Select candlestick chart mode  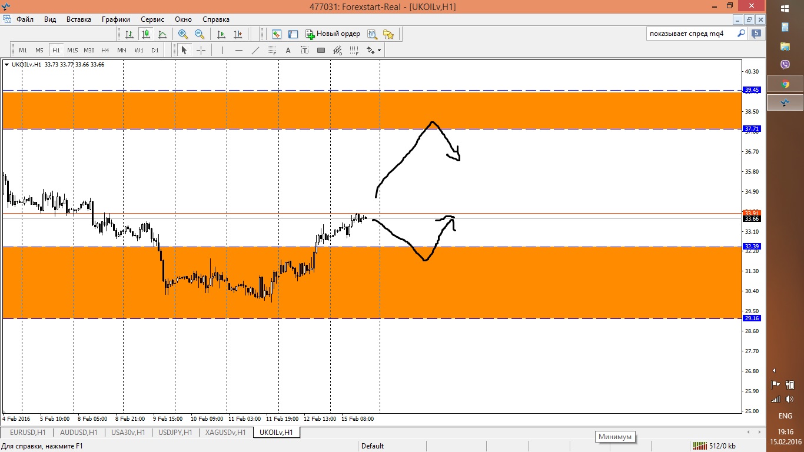point(145,34)
